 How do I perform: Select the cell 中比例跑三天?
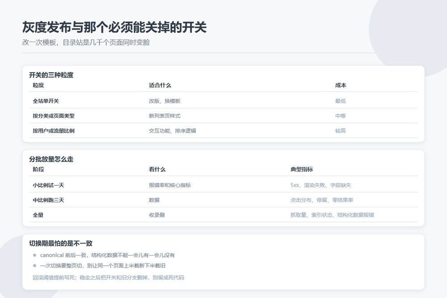click(48, 200)
